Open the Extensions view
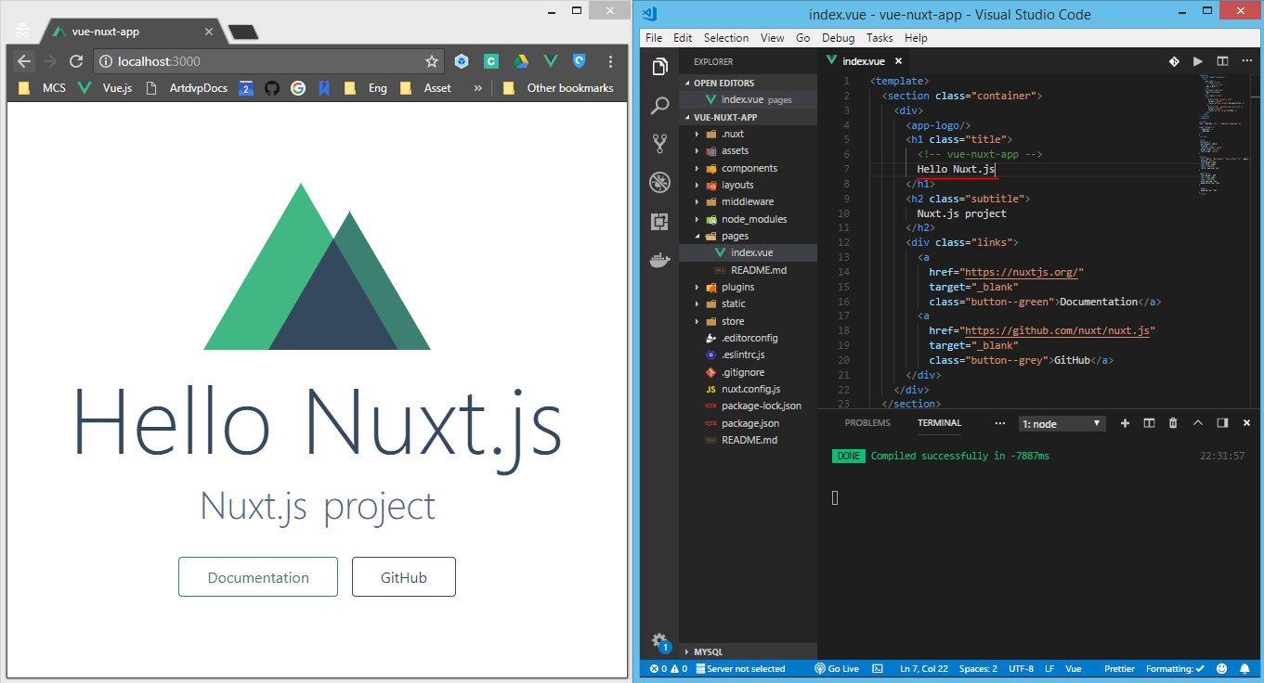Viewport: 1264px width, 683px height. click(x=659, y=222)
